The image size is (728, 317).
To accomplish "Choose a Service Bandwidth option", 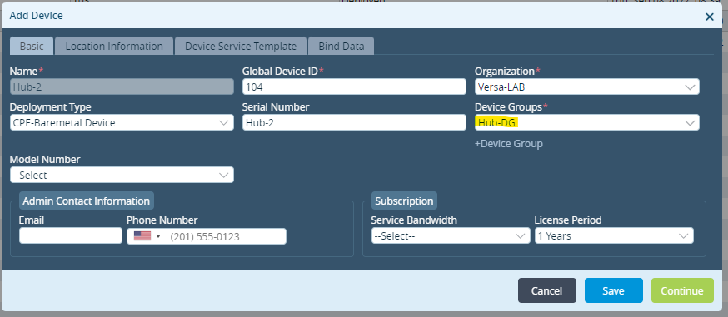I will coord(451,235).
